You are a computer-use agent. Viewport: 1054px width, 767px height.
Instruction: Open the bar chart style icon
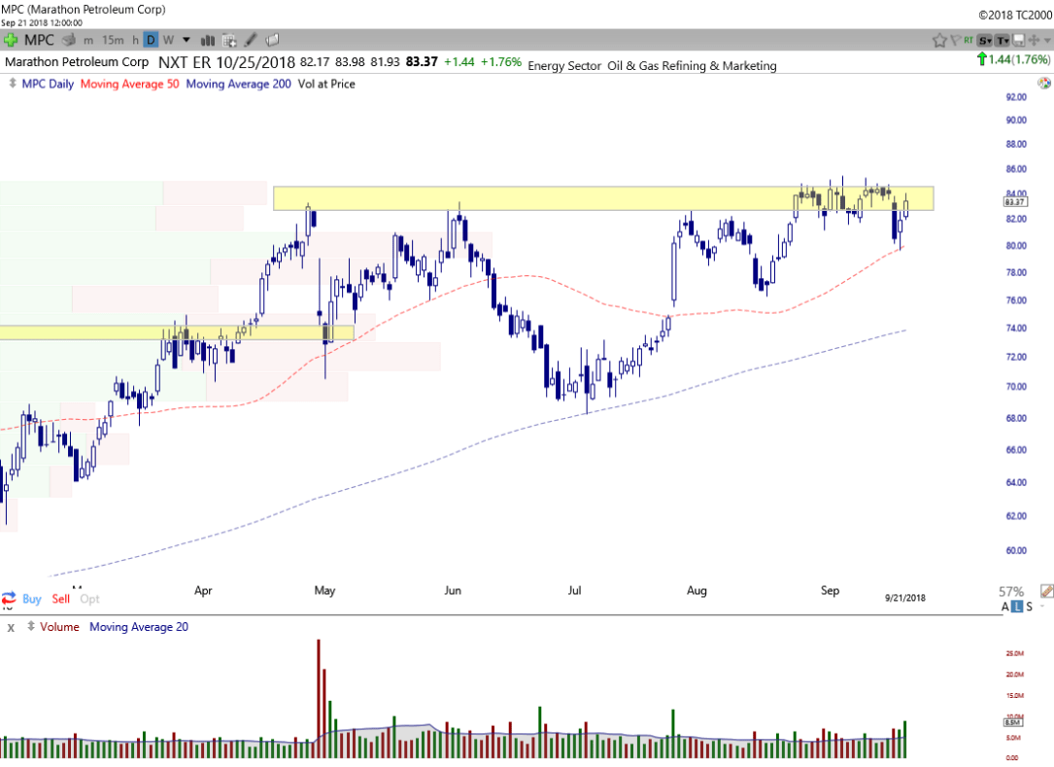click(x=207, y=40)
